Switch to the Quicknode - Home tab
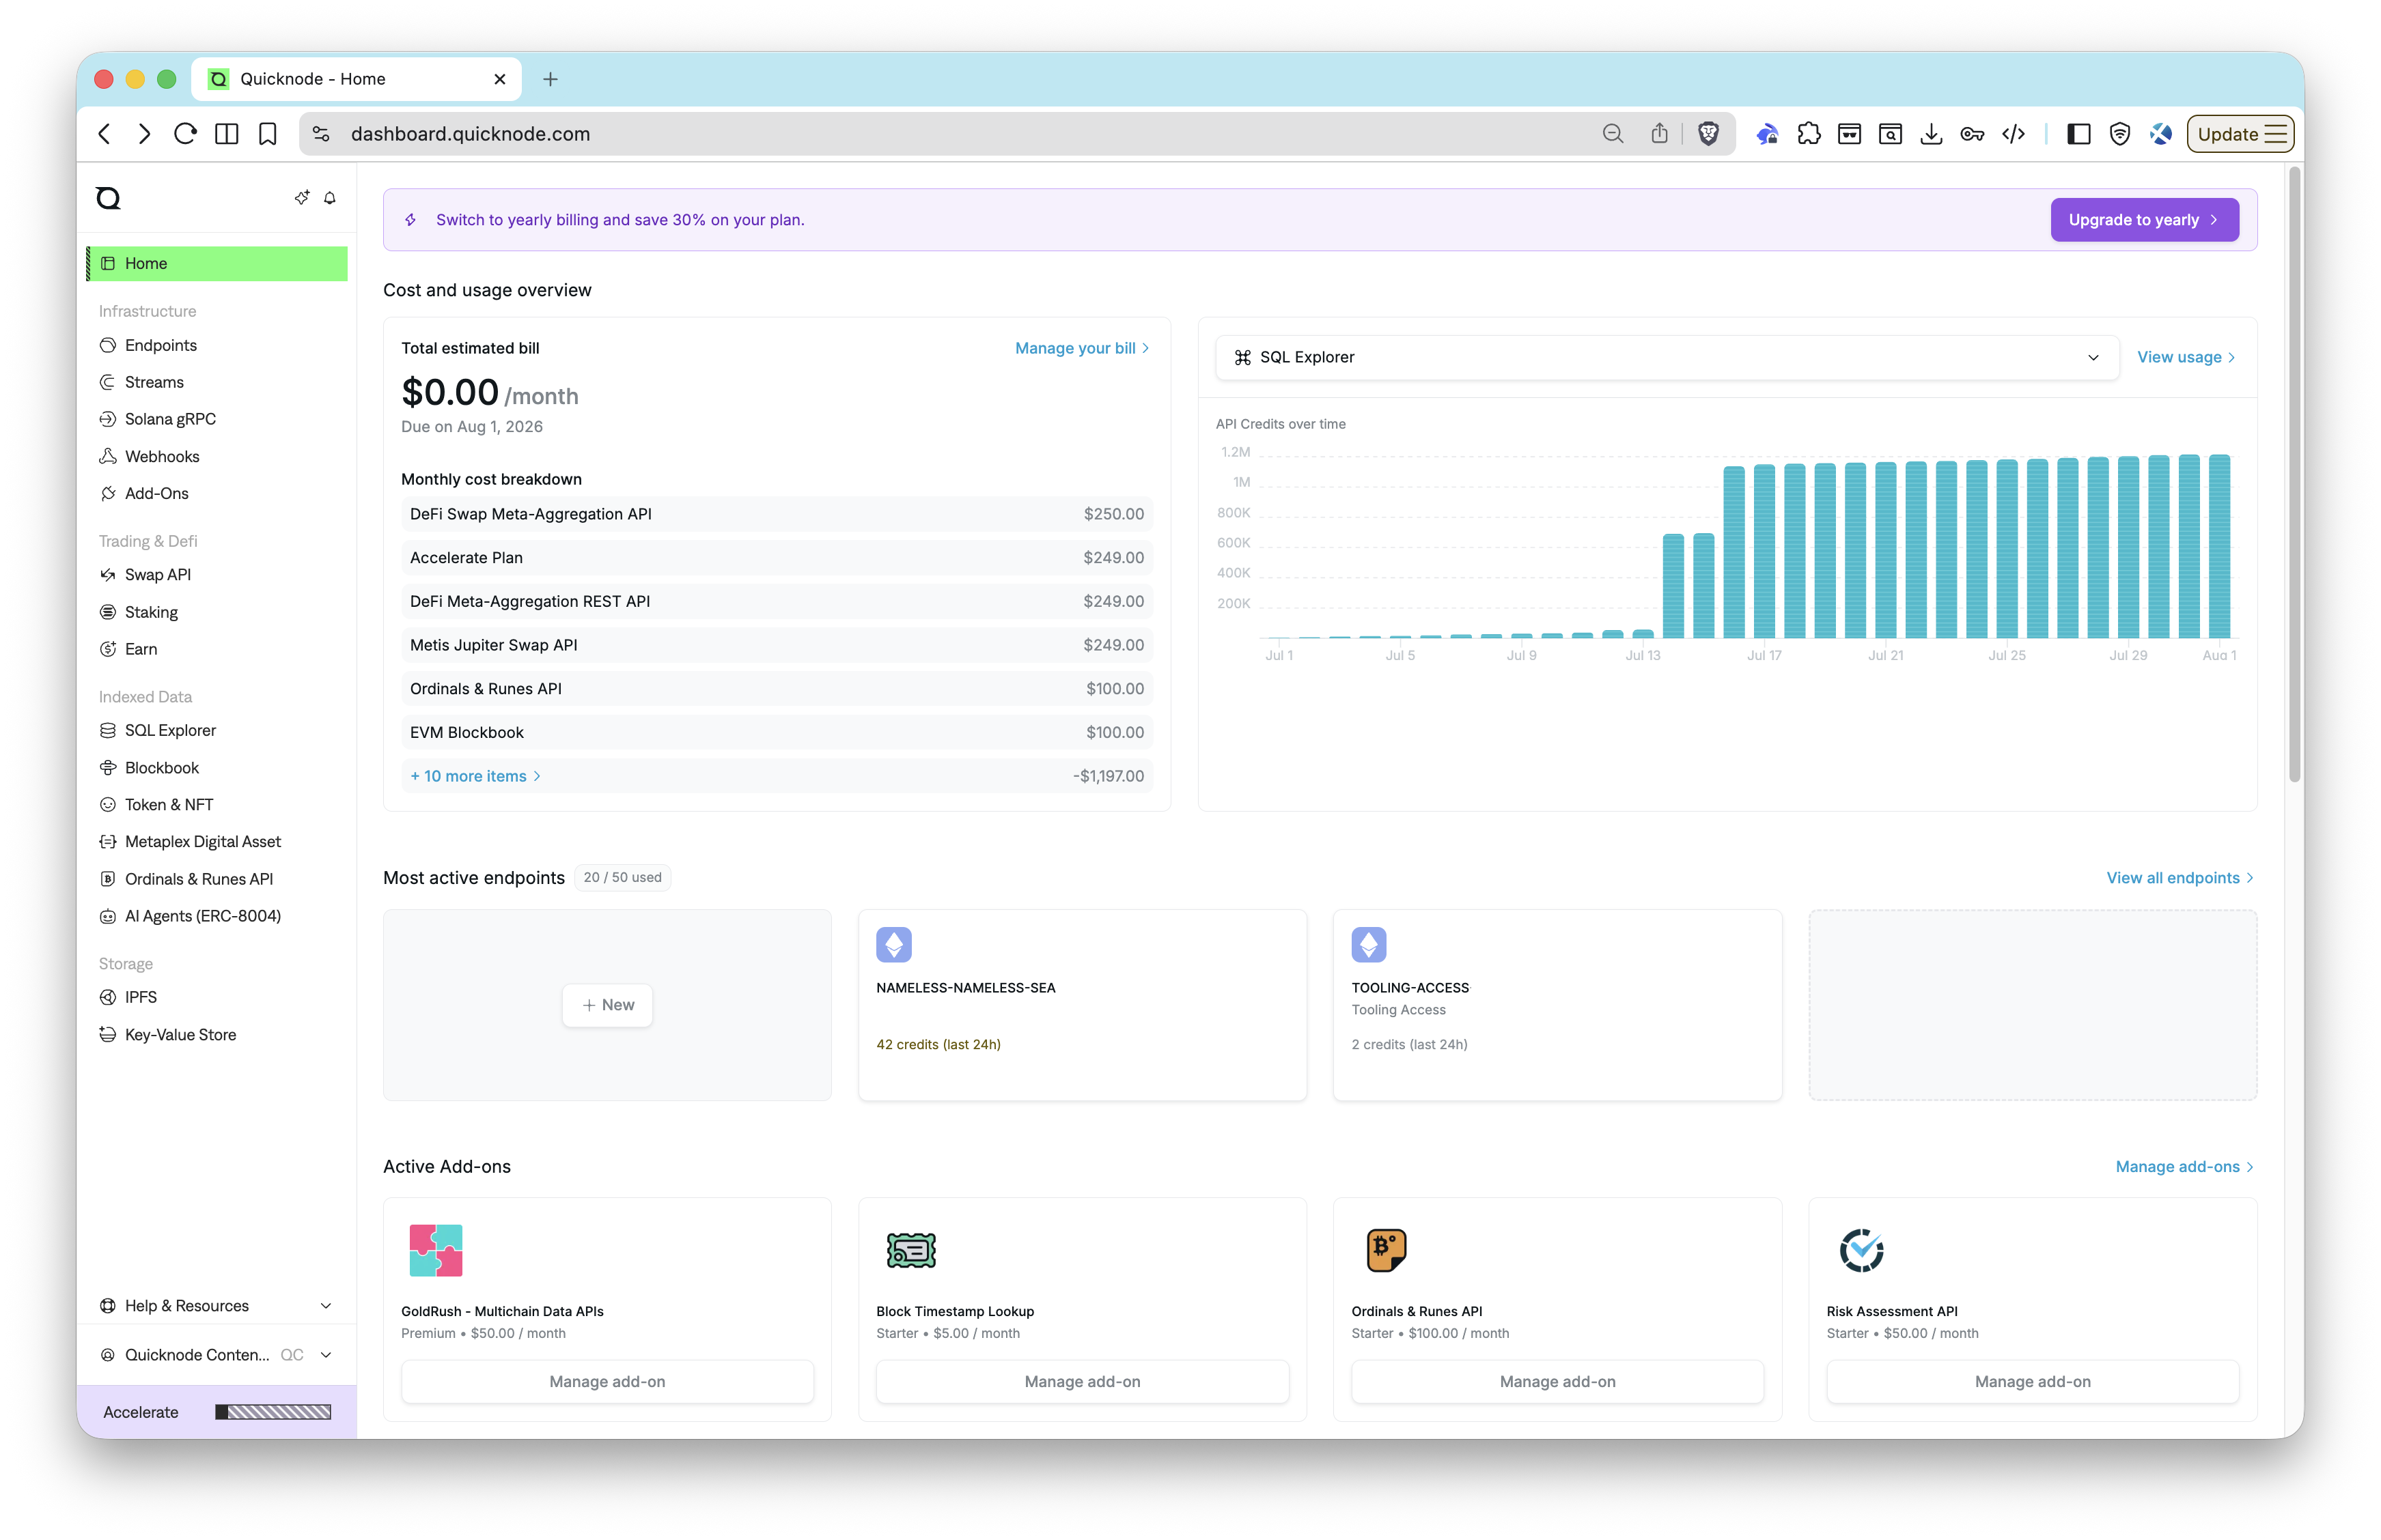This screenshot has width=2381, height=1540. [356, 79]
